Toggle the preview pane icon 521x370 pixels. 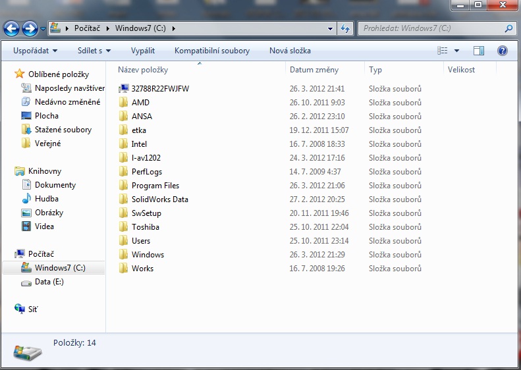pyautogui.click(x=479, y=51)
